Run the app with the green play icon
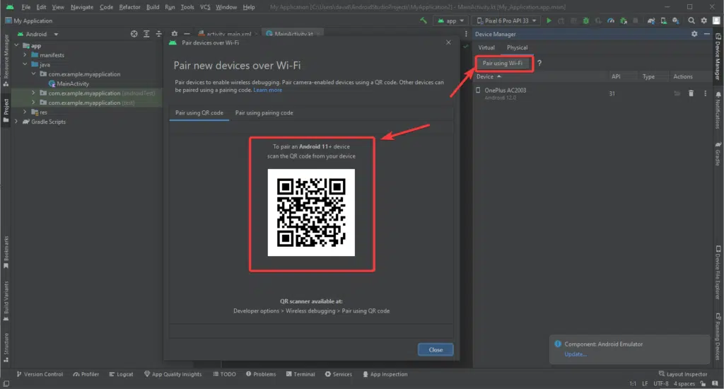 pyautogui.click(x=549, y=21)
